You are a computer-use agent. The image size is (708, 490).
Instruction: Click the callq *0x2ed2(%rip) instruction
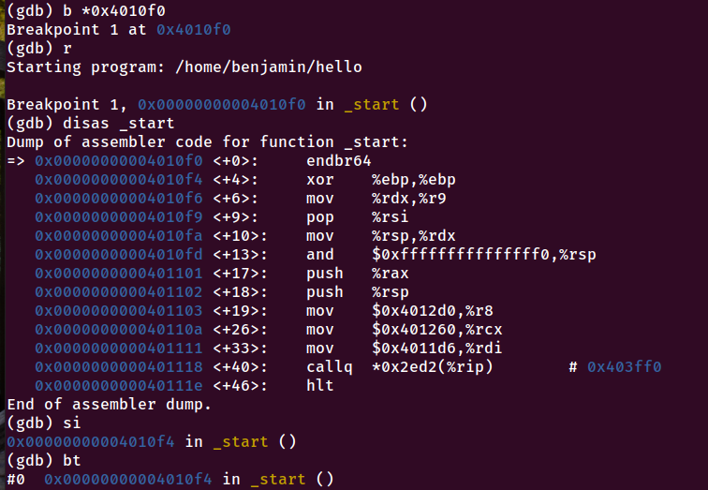[x=399, y=366]
